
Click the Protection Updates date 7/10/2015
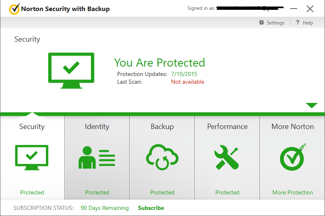pos(184,74)
